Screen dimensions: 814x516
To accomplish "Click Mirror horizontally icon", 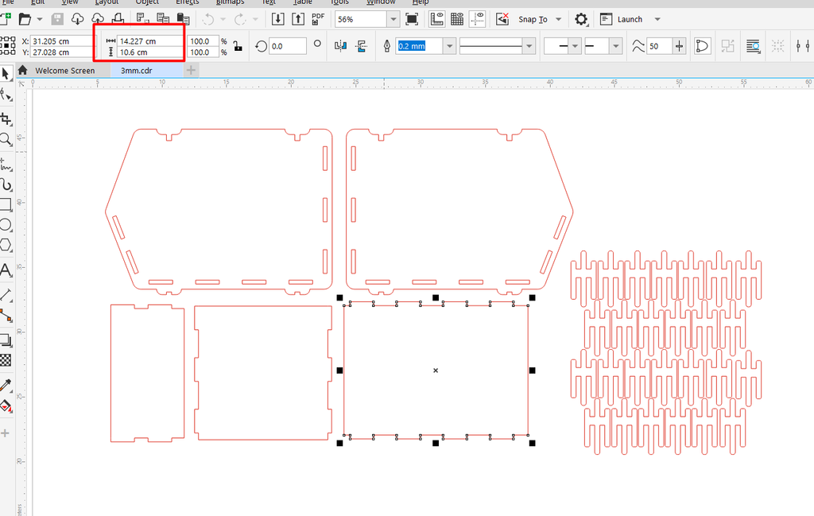I will [340, 46].
